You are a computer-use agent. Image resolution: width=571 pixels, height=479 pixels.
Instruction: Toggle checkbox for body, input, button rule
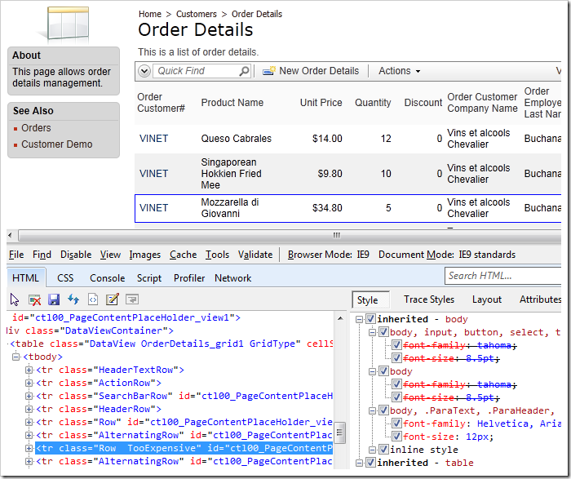coord(384,332)
